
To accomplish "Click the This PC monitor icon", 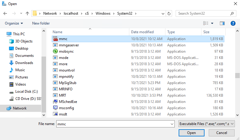I will pyautogui.click(x=9, y=34).
